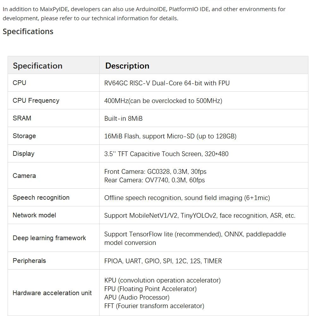
Task: Select the Speech recognition row label
Action: [x=41, y=197]
